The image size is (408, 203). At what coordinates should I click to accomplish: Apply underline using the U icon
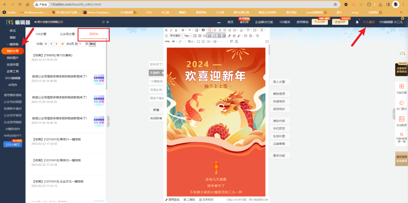(176, 30)
